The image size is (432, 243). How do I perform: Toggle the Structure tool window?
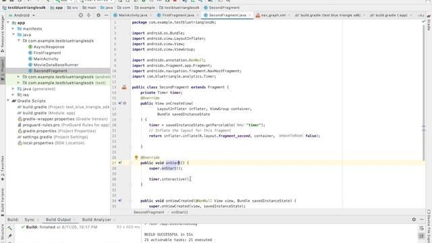pos(3,233)
